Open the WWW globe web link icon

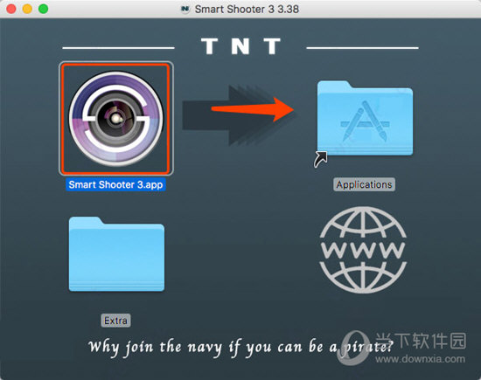tap(363, 250)
